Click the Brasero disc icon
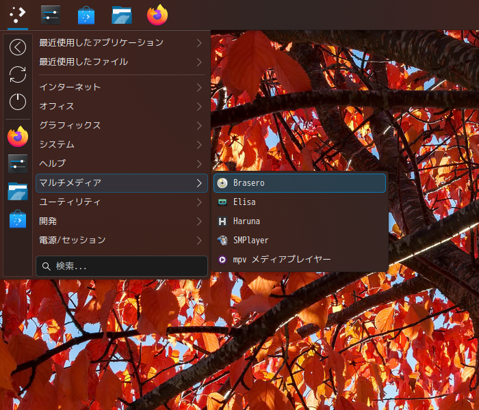This screenshot has height=410, width=479. (x=222, y=183)
